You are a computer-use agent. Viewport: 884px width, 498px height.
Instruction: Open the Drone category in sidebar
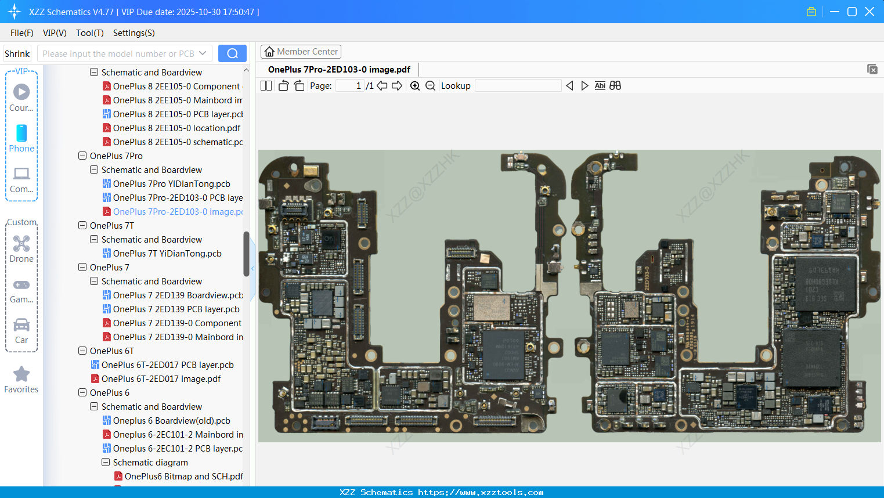(21, 248)
